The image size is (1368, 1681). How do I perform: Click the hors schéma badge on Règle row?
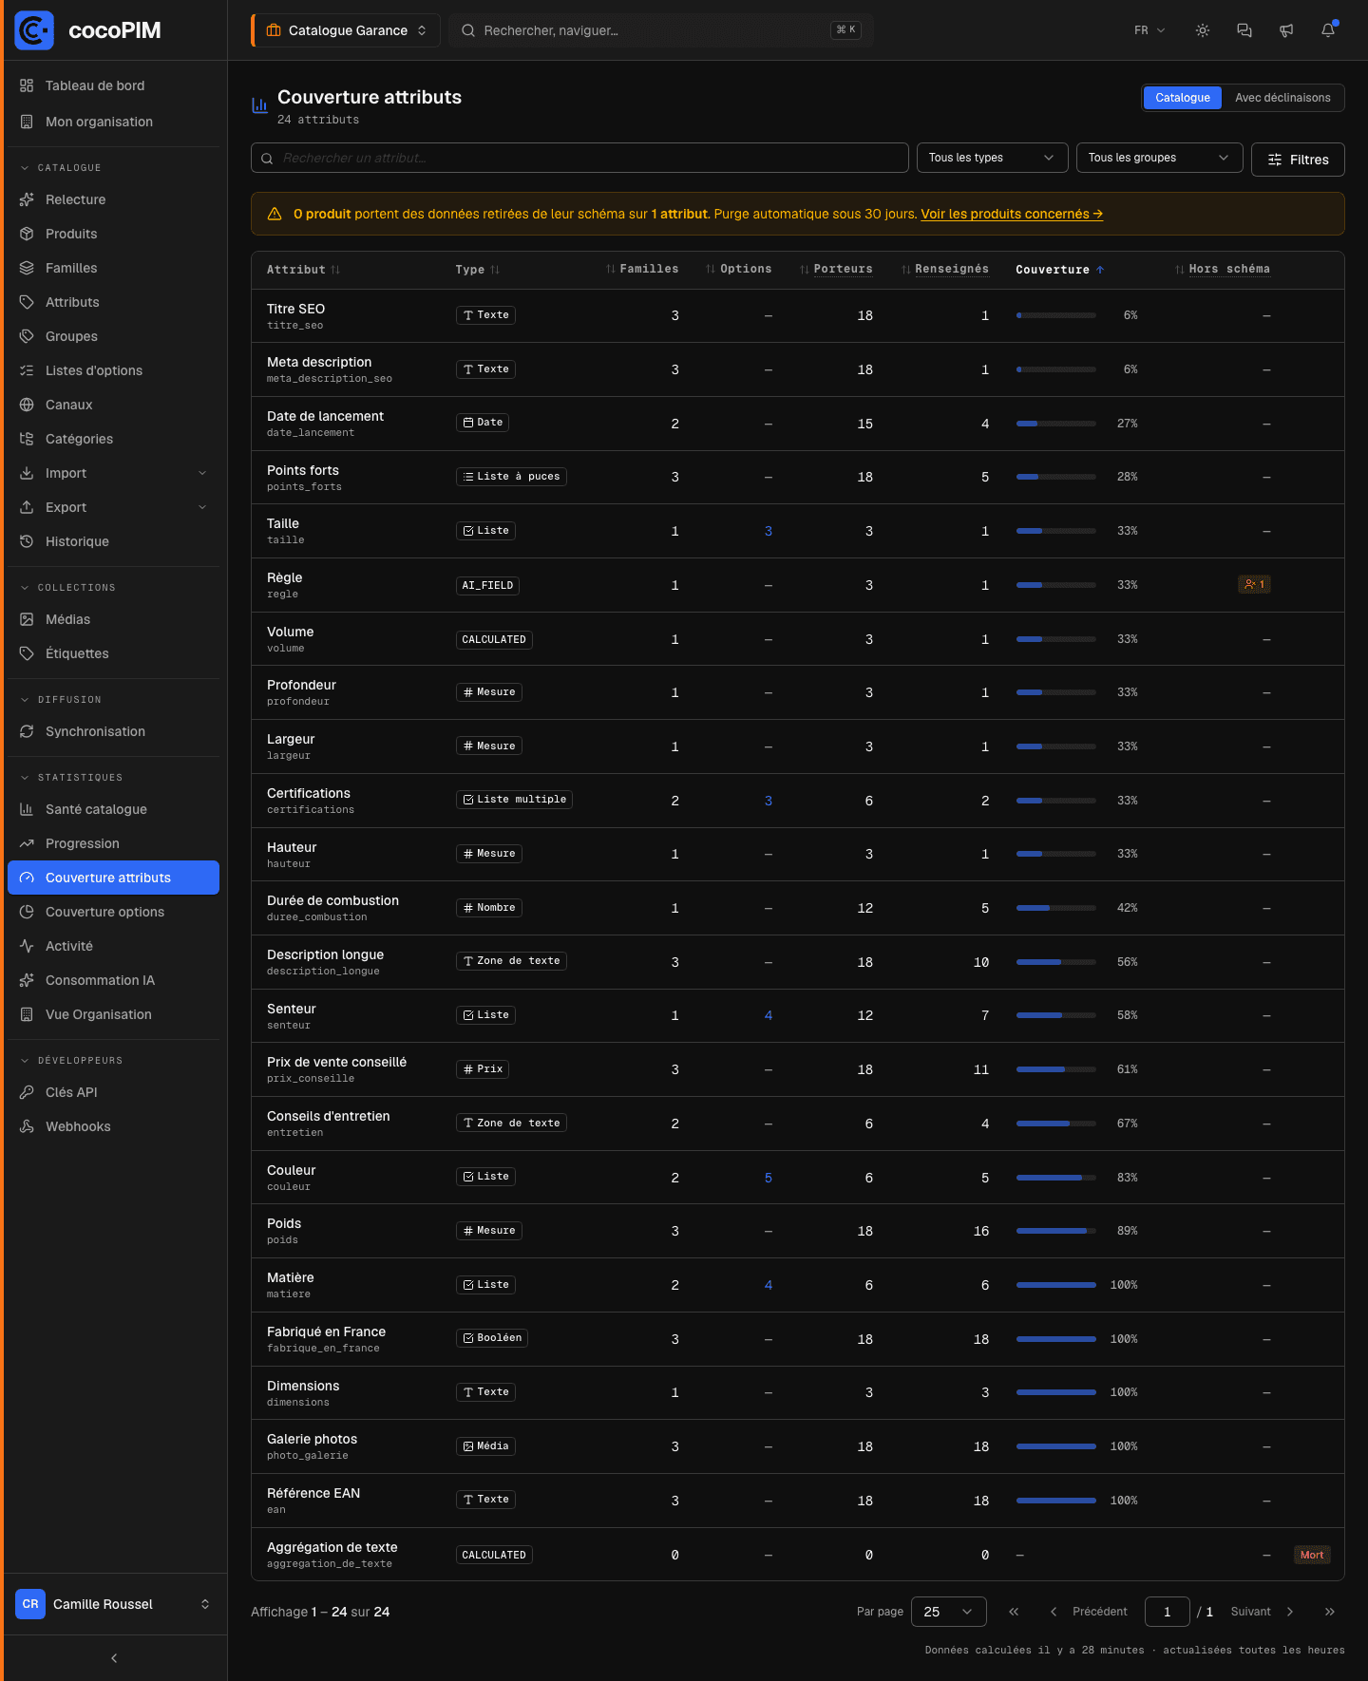tap(1254, 585)
